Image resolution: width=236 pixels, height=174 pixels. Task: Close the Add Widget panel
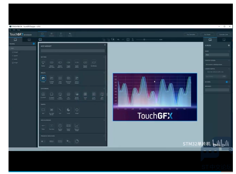pyautogui.click(x=105, y=45)
